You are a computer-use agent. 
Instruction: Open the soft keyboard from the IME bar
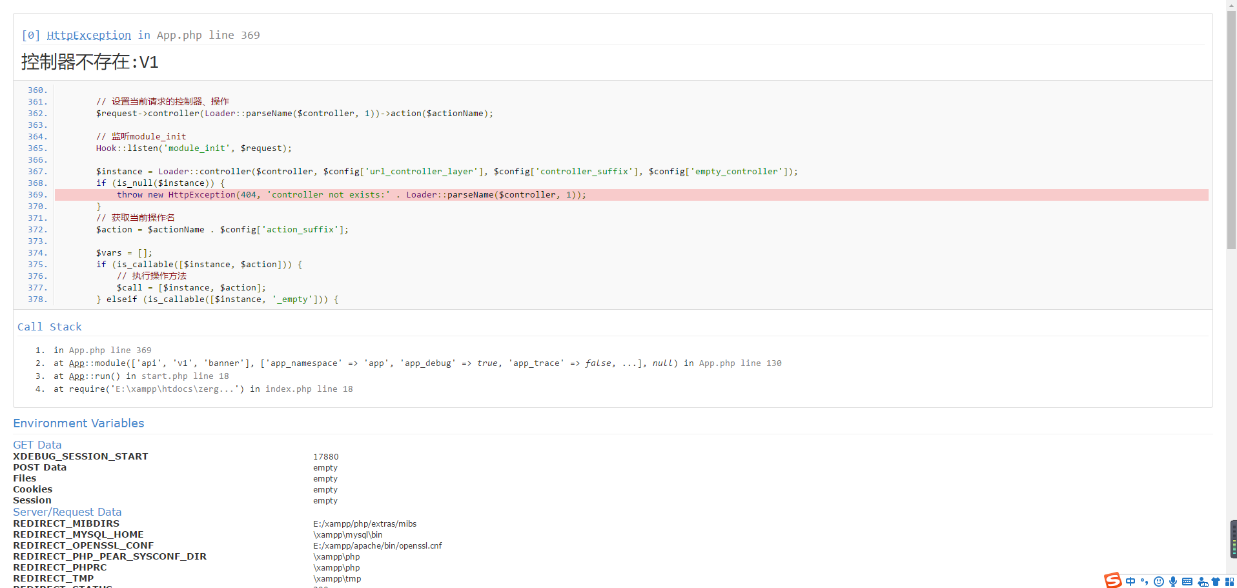1187,582
